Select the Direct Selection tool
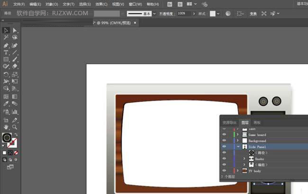This screenshot has height=194, width=308. [x=15, y=30]
